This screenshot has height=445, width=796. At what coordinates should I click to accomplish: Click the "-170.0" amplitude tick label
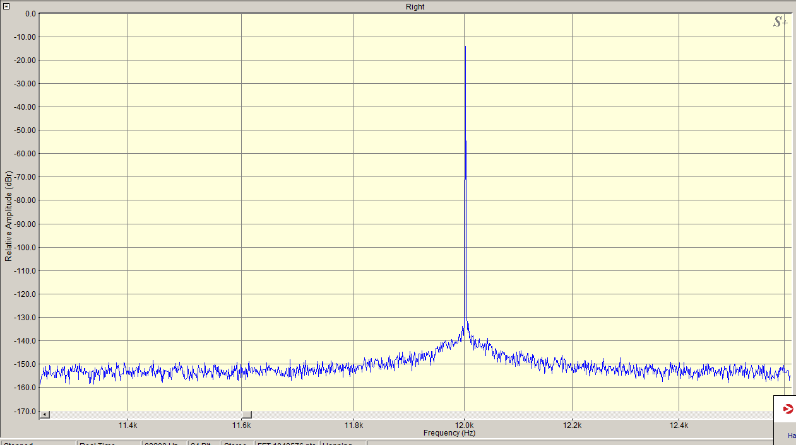(25, 411)
